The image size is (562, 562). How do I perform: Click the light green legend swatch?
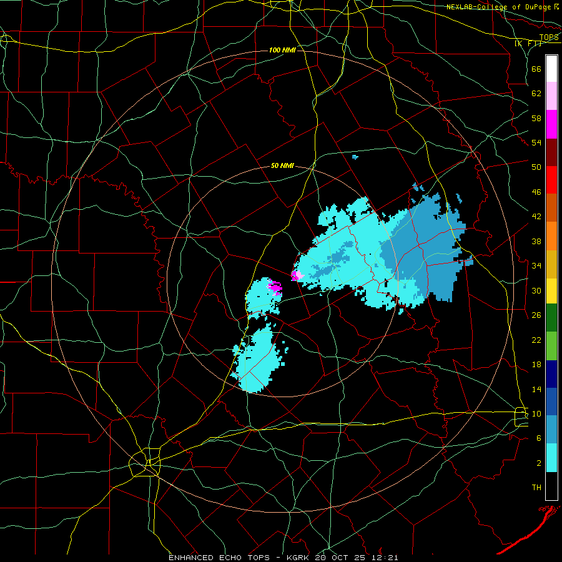[x=551, y=346]
